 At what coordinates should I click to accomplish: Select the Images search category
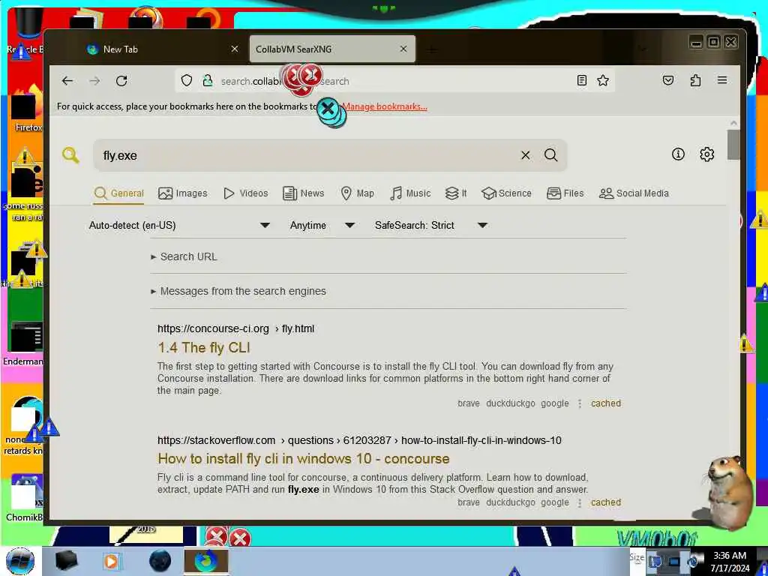pyautogui.click(x=183, y=193)
